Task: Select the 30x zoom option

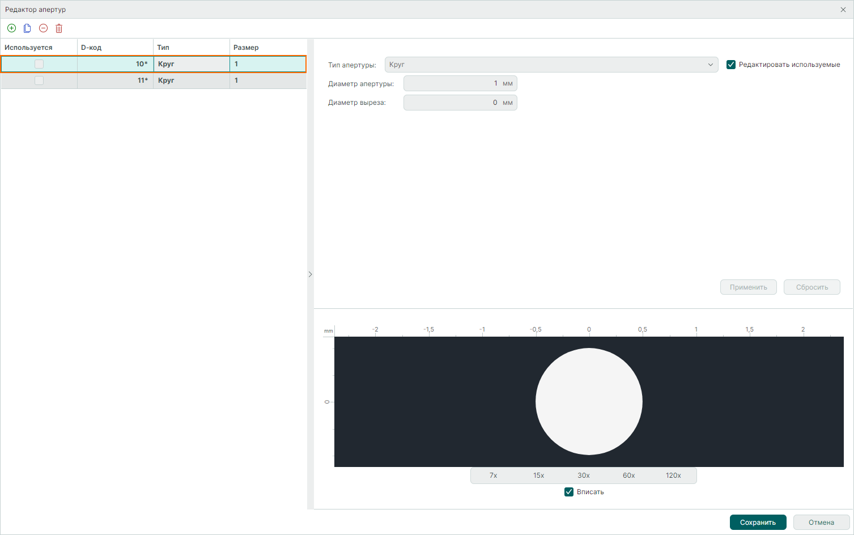Action: [584, 475]
